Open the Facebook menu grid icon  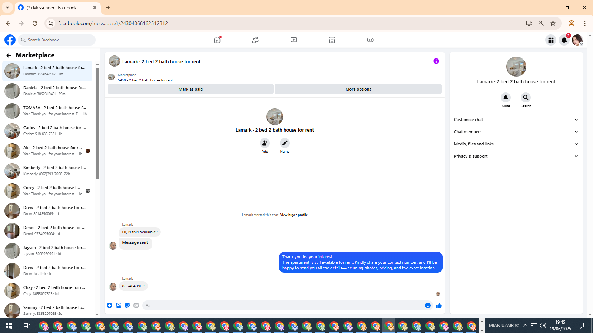click(551, 40)
